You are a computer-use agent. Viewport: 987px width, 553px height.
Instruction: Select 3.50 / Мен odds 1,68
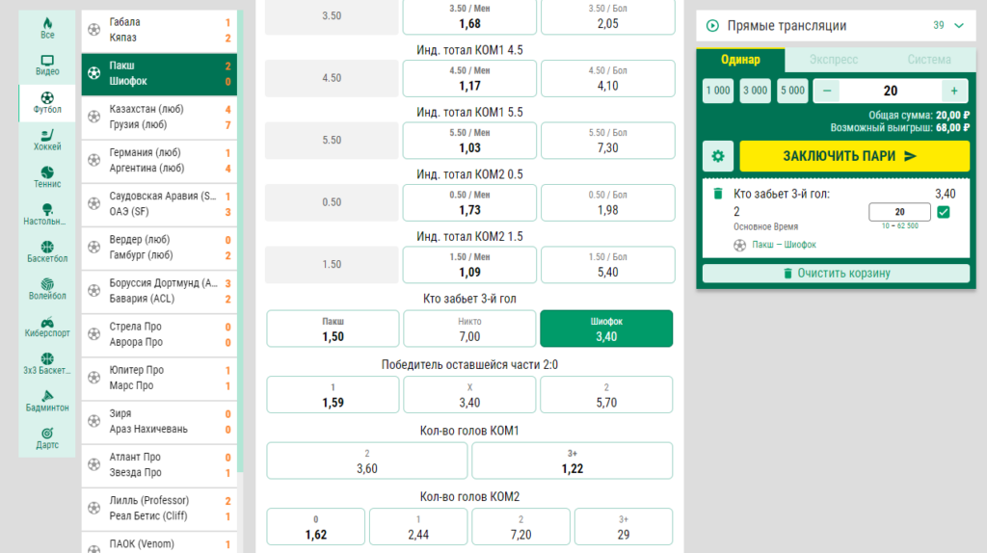coord(469,16)
